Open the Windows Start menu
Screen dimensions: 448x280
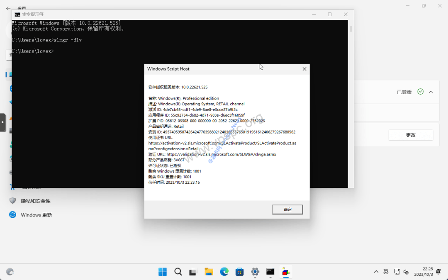[163, 272]
